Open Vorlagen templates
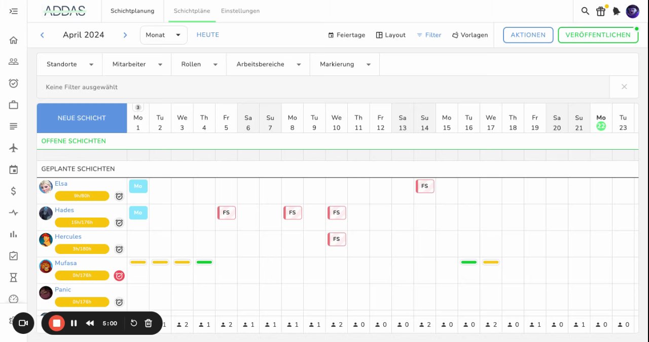Viewport: 649px width, 342px height. point(470,35)
